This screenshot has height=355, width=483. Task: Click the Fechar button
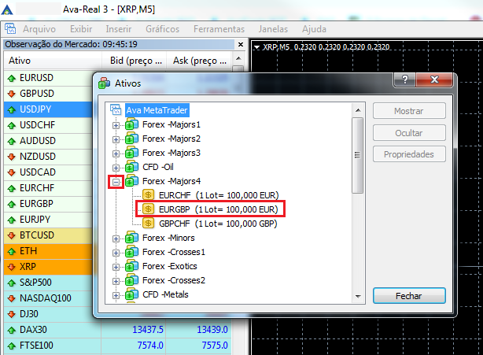point(409,296)
